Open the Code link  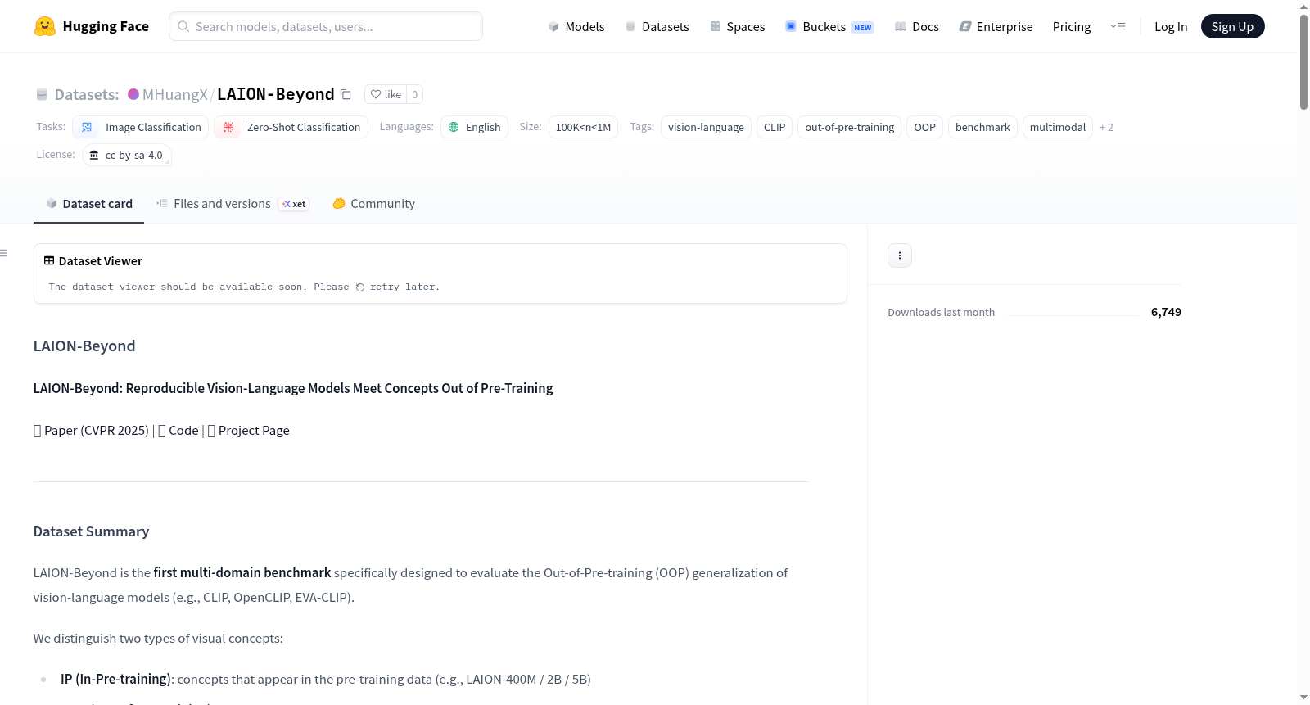[x=183, y=430]
